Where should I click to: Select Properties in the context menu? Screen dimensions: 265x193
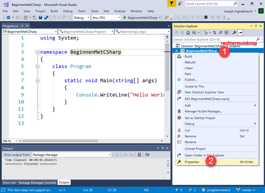[x=217, y=162]
